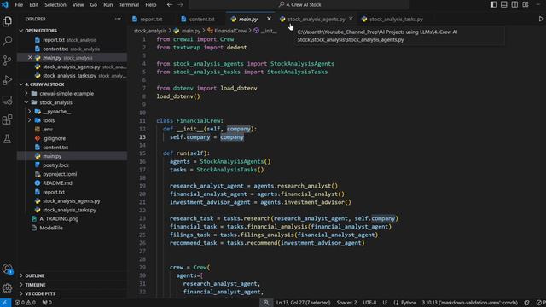
Task: Go back navigation arrow
Action: tap(170, 5)
